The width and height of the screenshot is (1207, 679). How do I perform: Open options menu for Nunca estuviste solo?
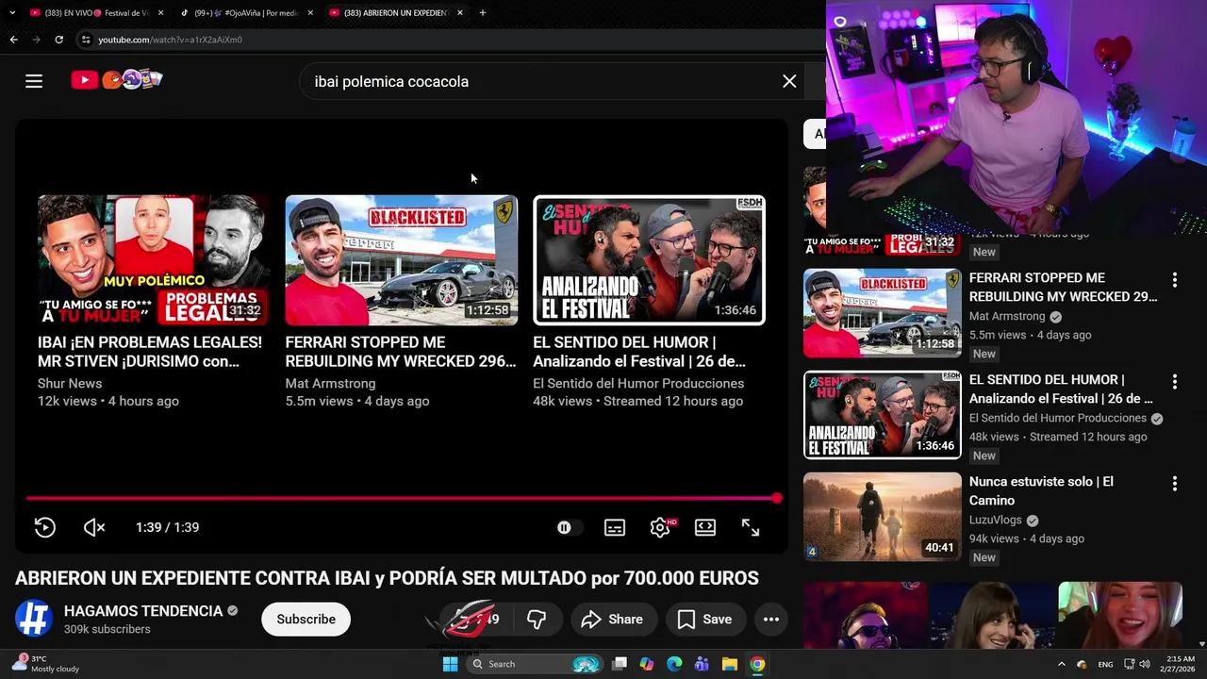[x=1174, y=484]
